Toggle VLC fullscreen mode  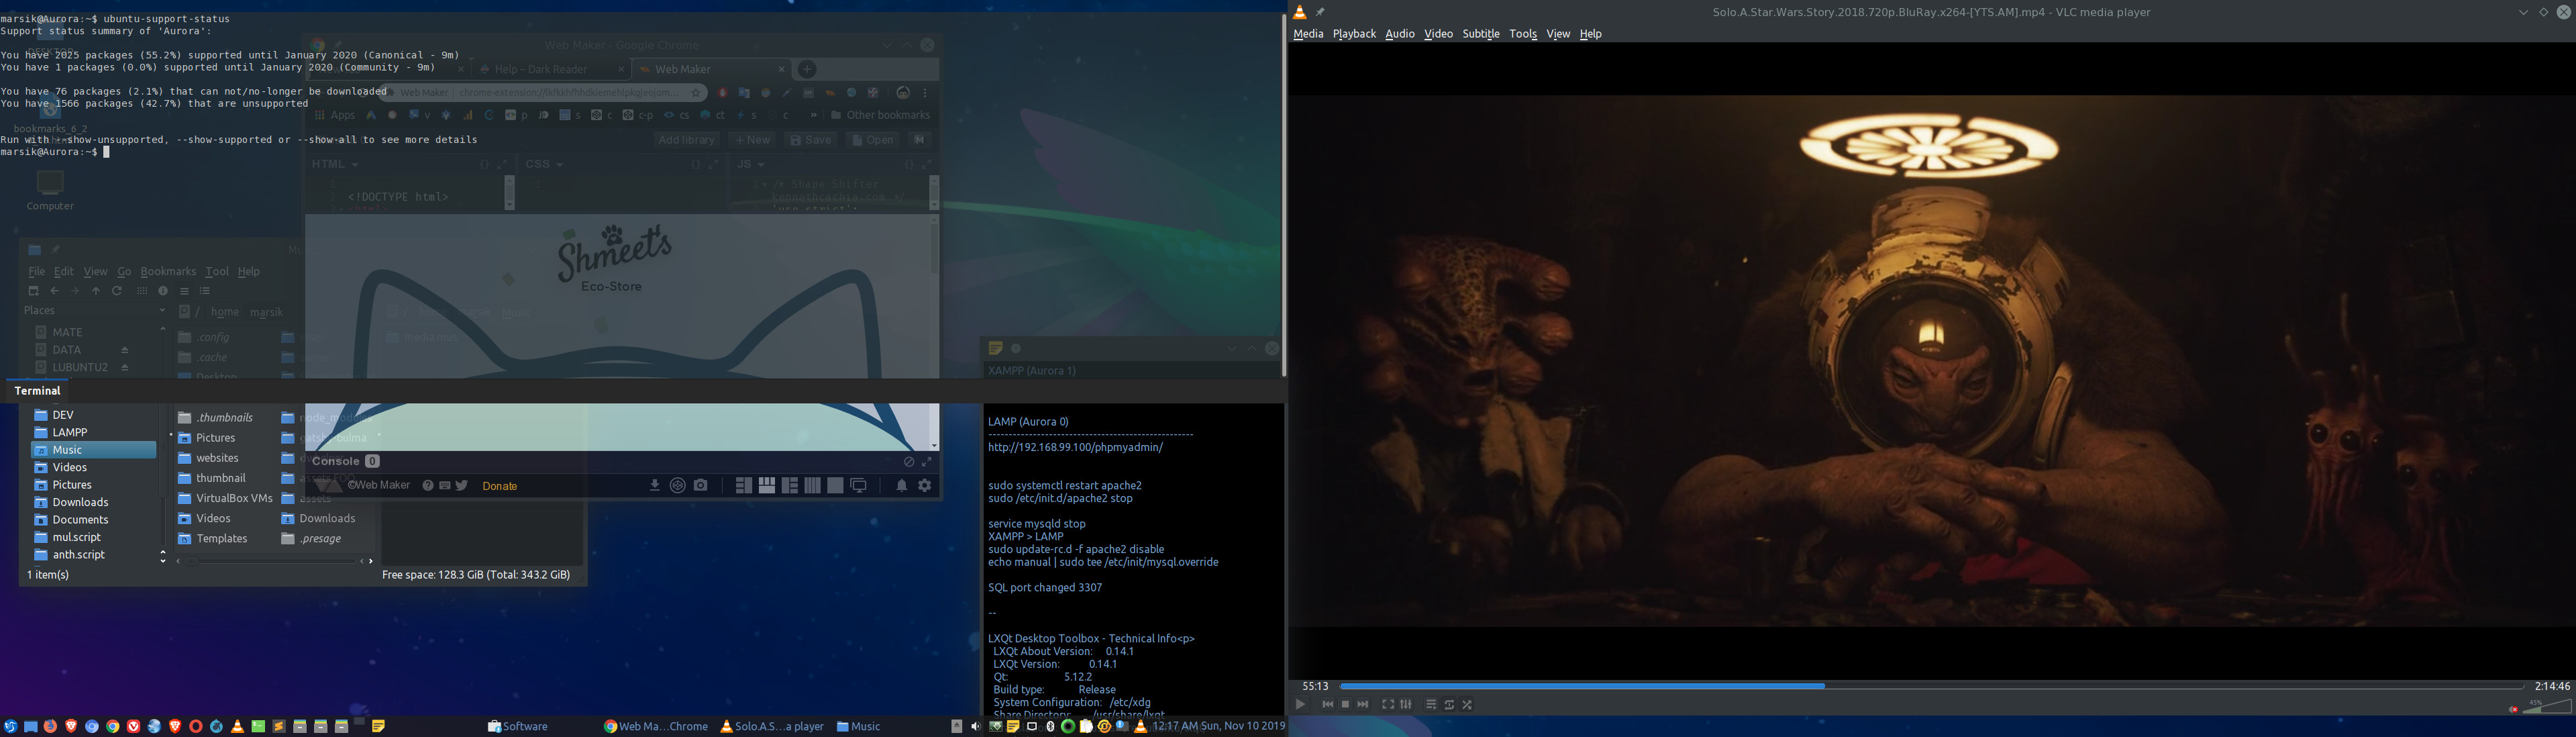[x=1388, y=705]
